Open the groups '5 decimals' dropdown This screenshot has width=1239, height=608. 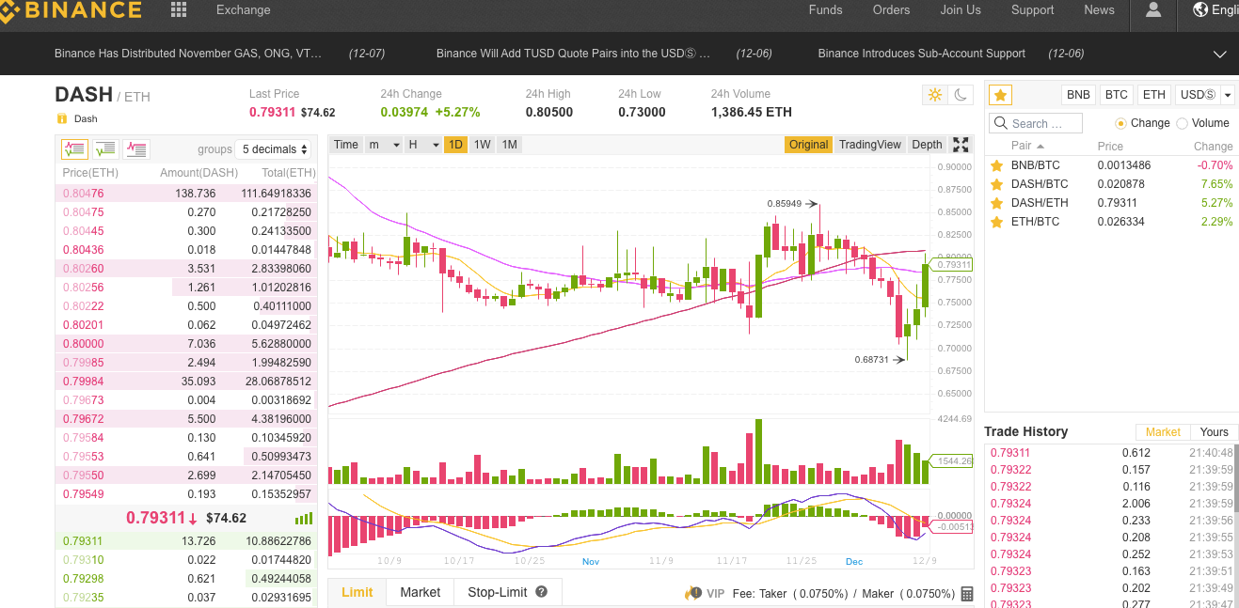[273, 148]
